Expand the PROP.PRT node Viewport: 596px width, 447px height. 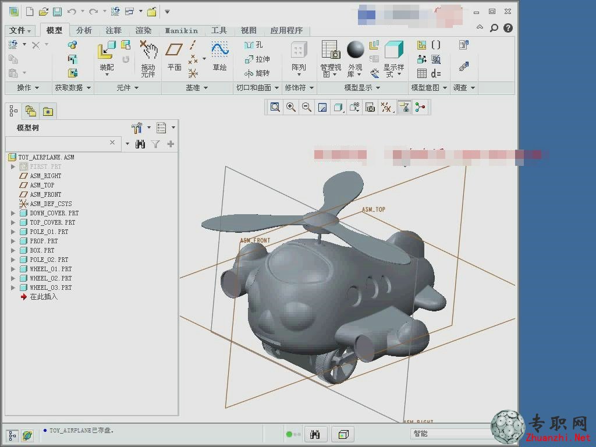click(x=13, y=241)
